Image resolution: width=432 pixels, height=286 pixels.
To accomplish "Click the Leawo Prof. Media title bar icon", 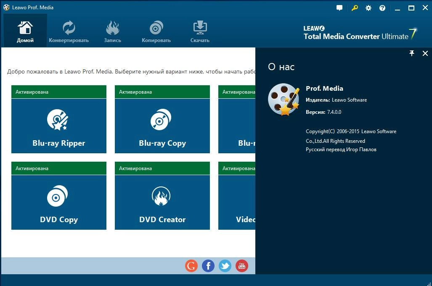I will 6,8.
